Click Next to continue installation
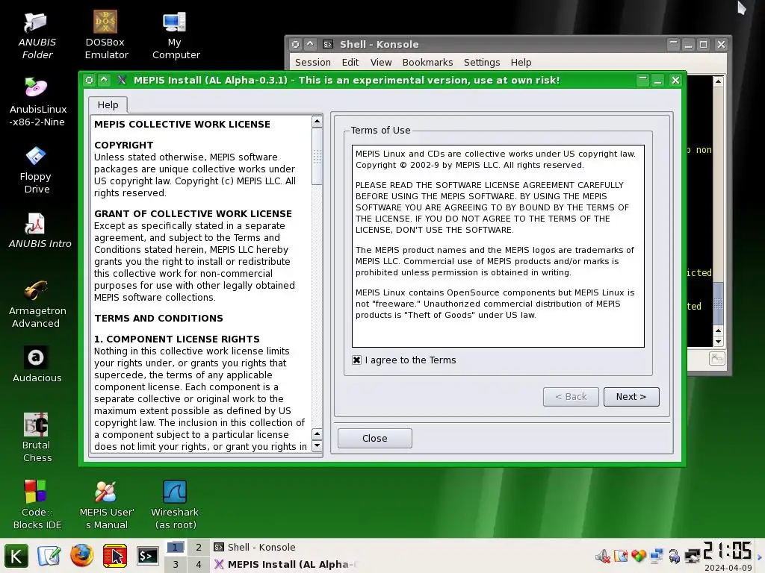 631,397
